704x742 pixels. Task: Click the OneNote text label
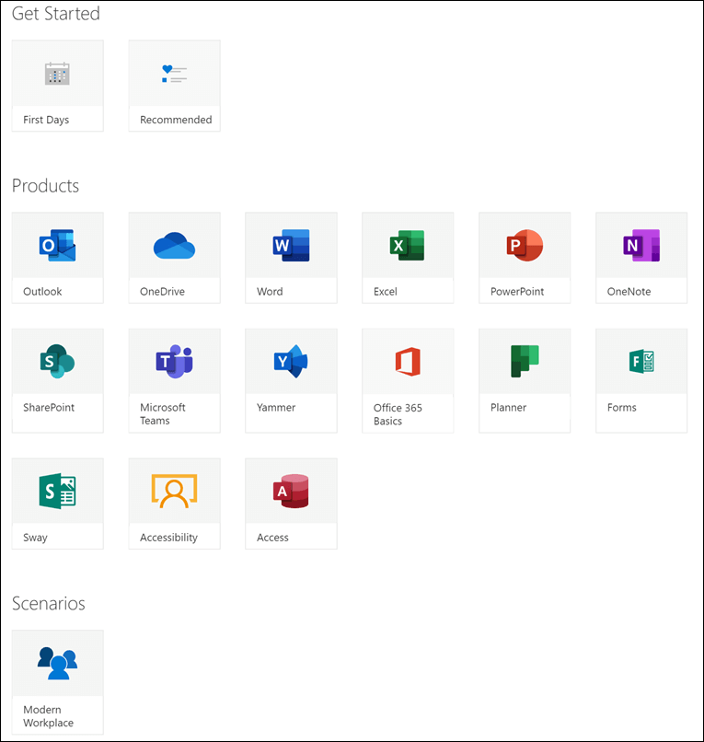tap(629, 292)
